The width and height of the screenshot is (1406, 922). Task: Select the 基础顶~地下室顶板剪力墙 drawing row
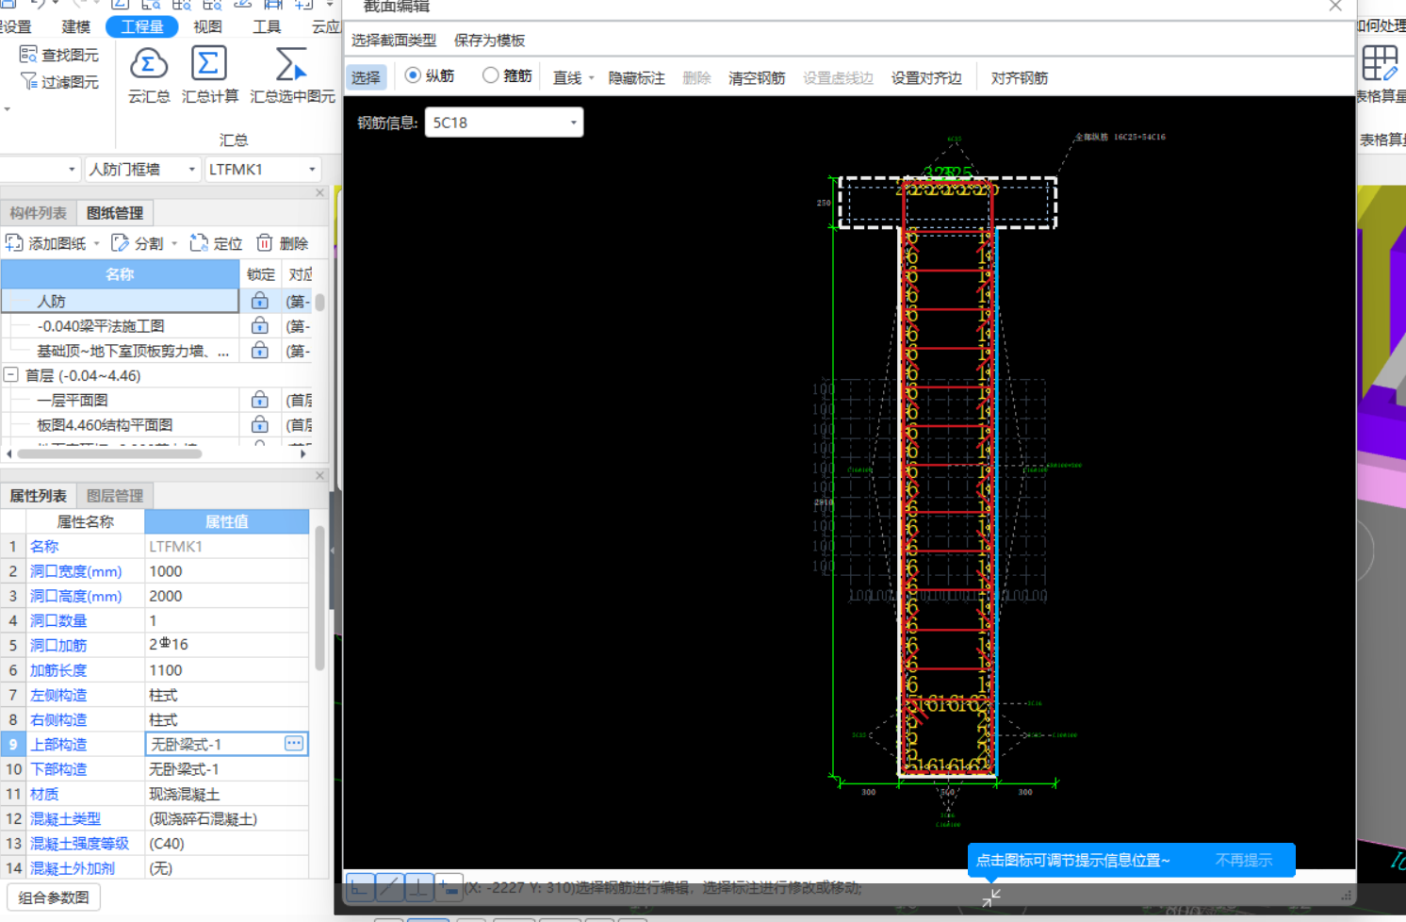coord(121,351)
